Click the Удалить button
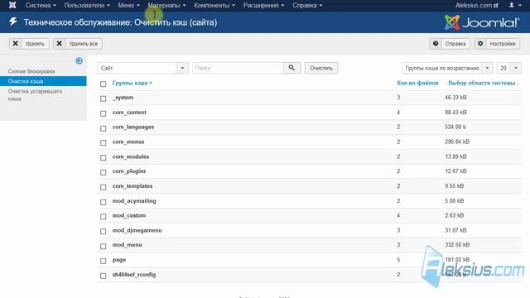Viewport: 530px width, 298px height. coord(29,44)
